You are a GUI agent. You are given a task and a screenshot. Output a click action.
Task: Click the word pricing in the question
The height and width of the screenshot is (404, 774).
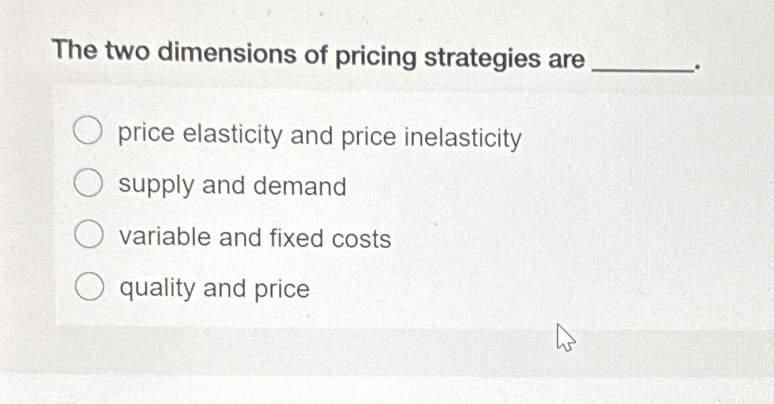pyautogui.click(x=377, y=57)
